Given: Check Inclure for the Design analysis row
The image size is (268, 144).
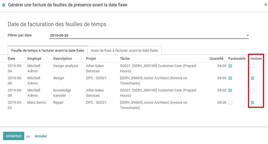Looking at the screenshot, I should 252,66.
